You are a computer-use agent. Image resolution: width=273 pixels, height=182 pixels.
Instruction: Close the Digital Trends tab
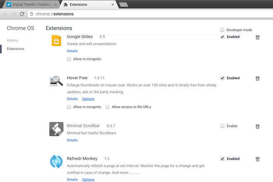click(x=55, y=5)
